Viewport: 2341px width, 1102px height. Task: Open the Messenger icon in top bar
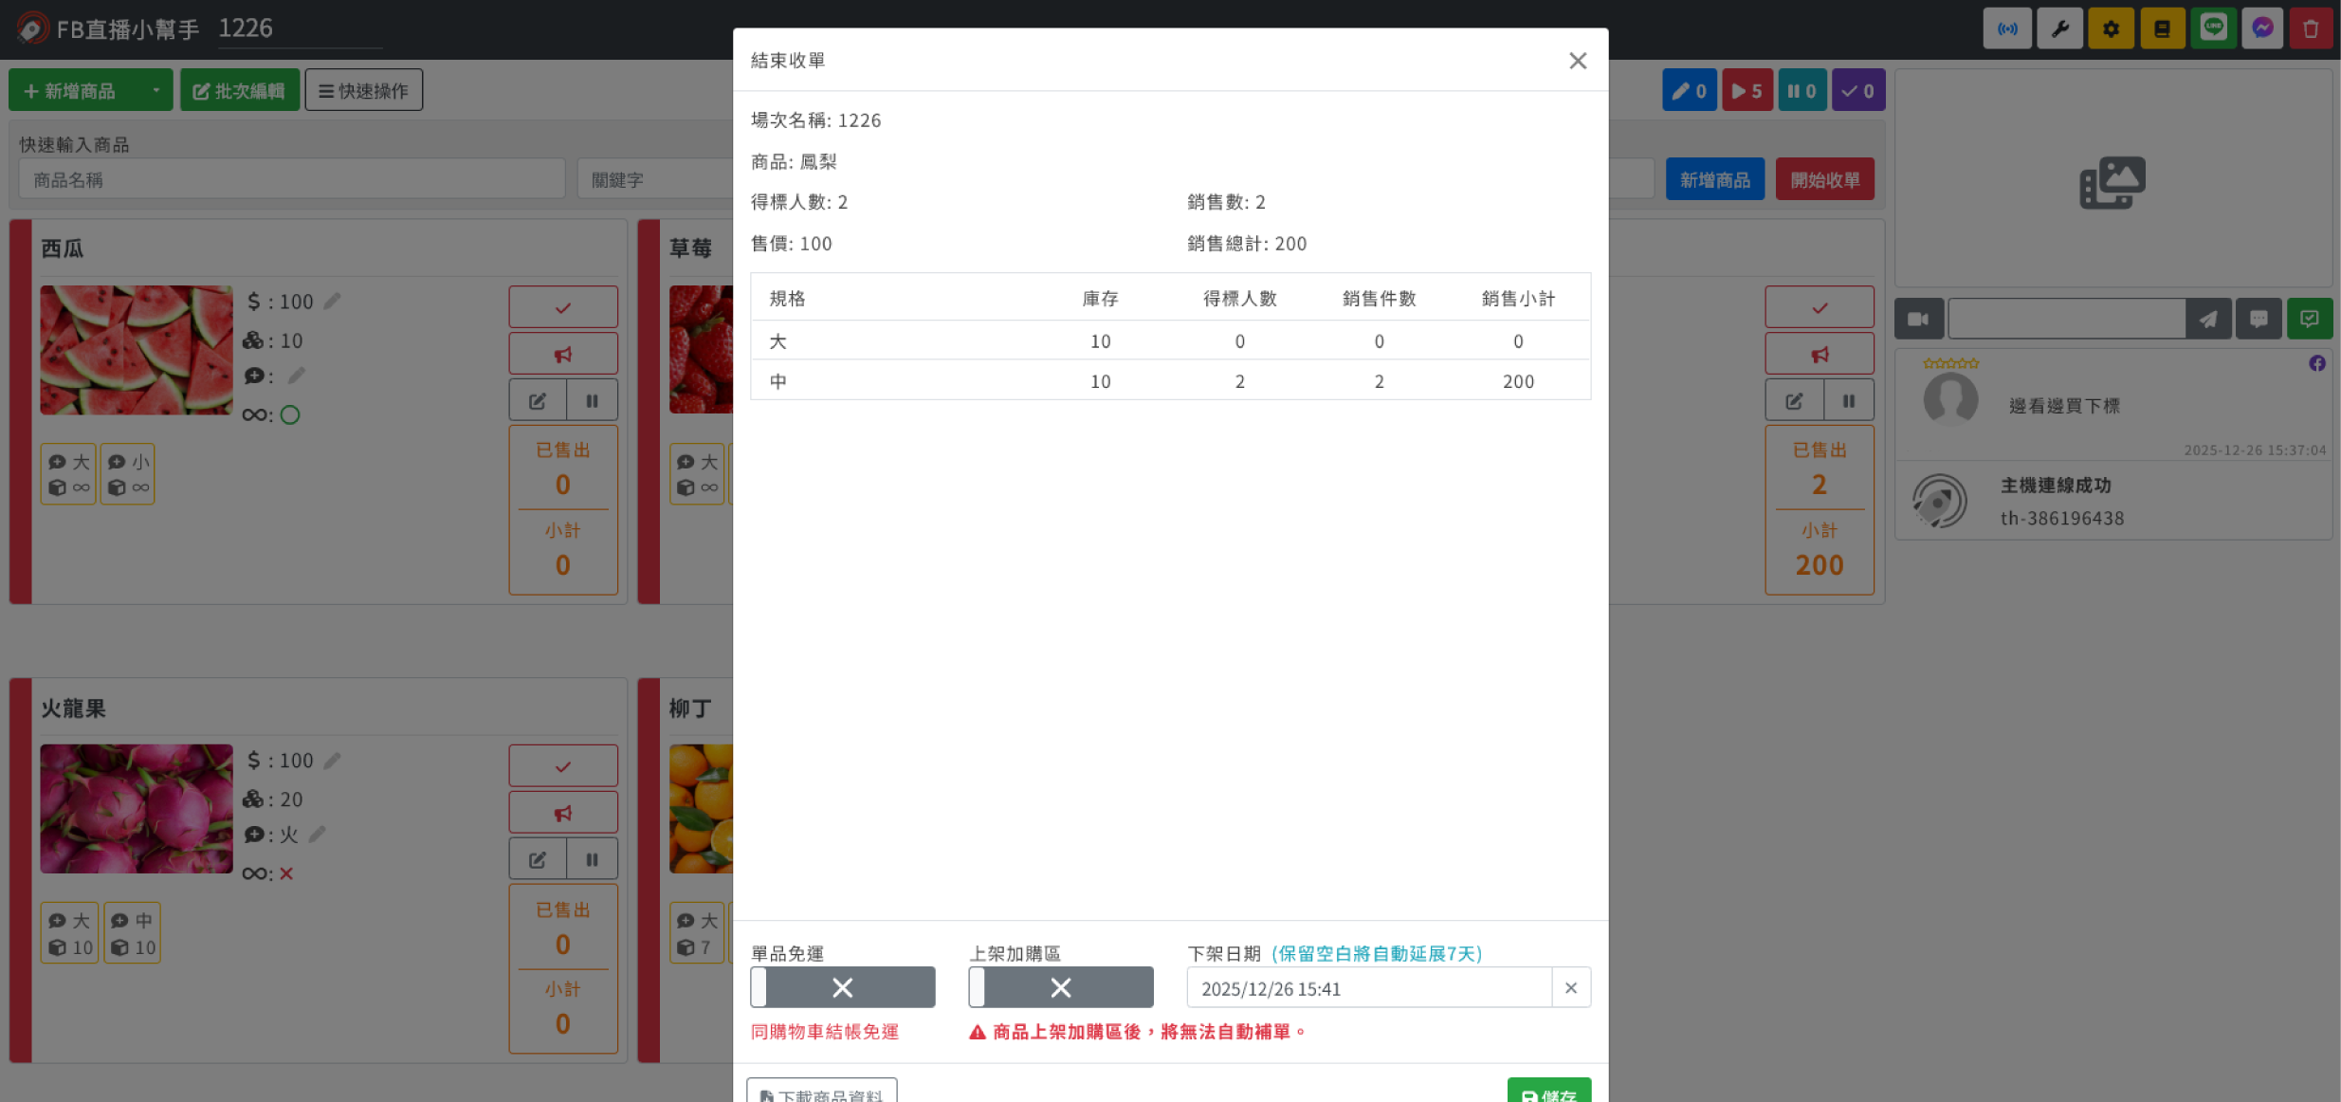point(2262,28)
